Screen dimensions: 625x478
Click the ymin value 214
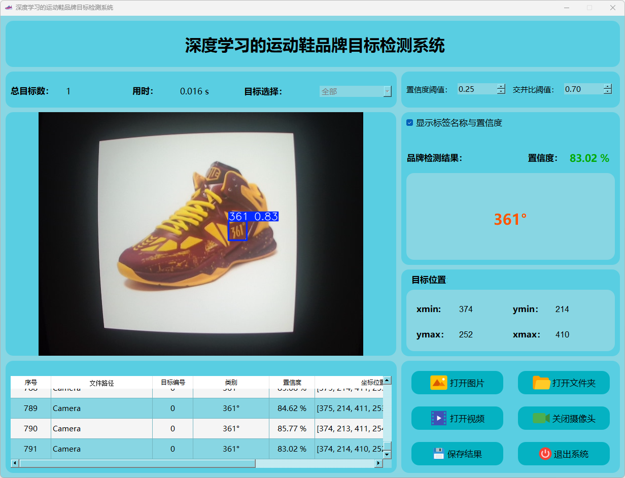coord(562,309)
